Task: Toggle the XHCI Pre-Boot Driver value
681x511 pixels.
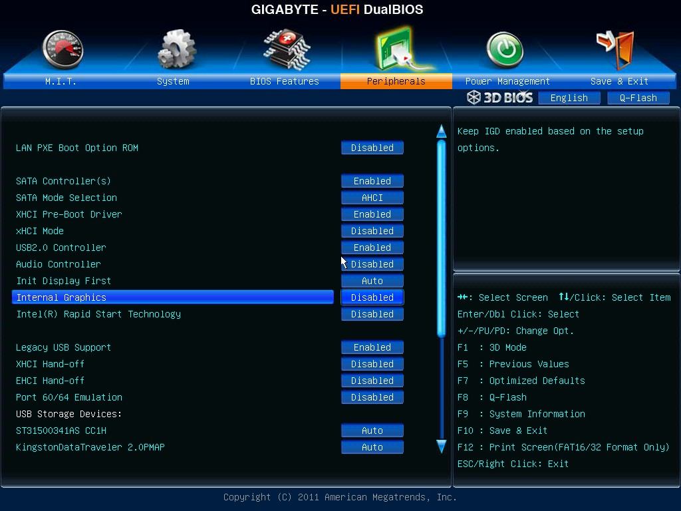Action: click(372, 214)
